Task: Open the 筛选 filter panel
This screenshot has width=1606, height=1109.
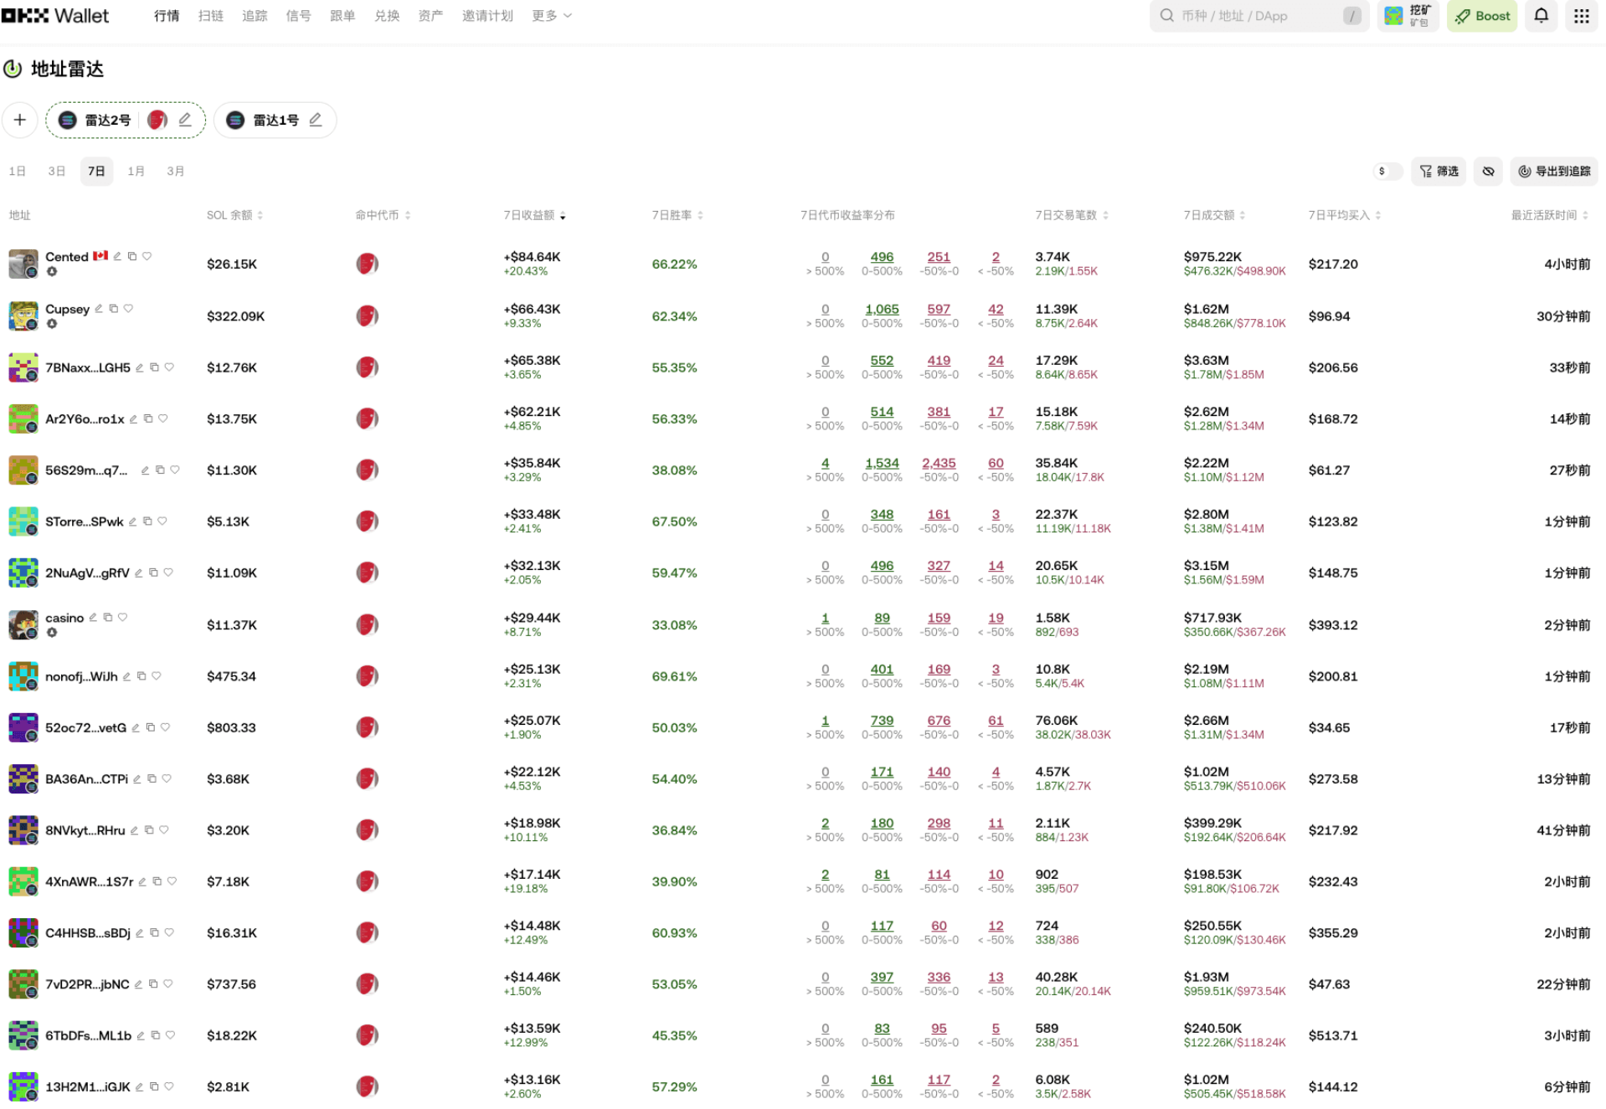Action: 1438,171
